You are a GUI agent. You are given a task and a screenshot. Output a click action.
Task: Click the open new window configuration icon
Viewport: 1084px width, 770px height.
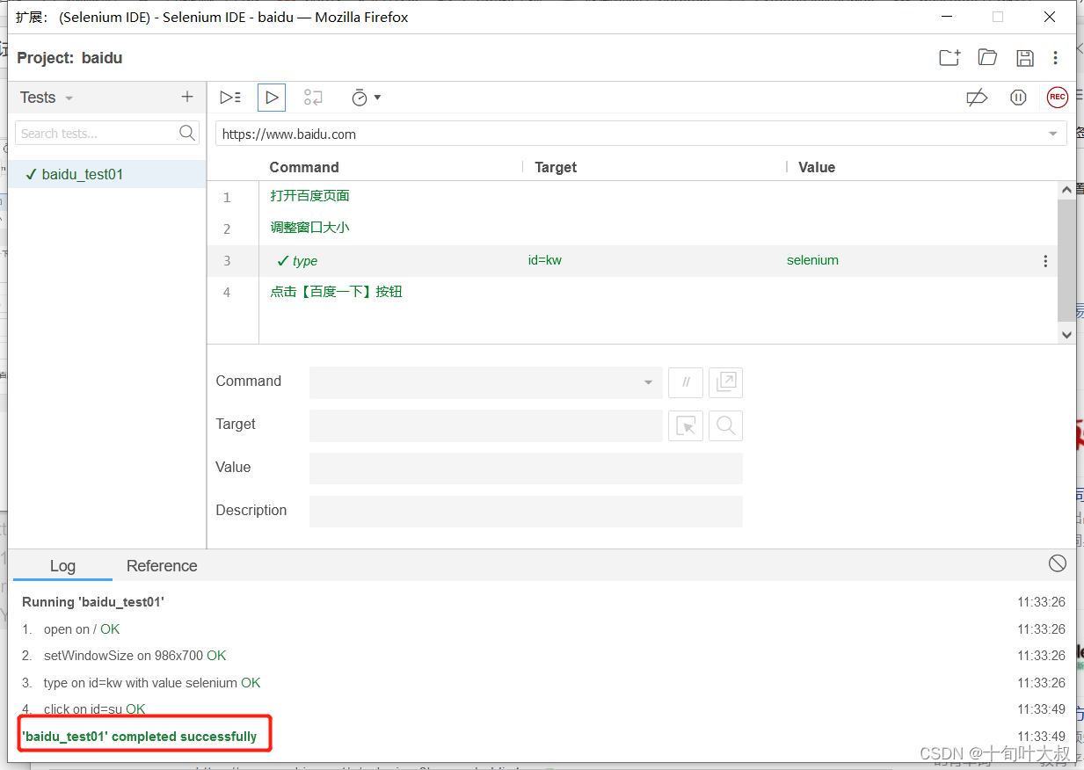(x=726, y=382)
